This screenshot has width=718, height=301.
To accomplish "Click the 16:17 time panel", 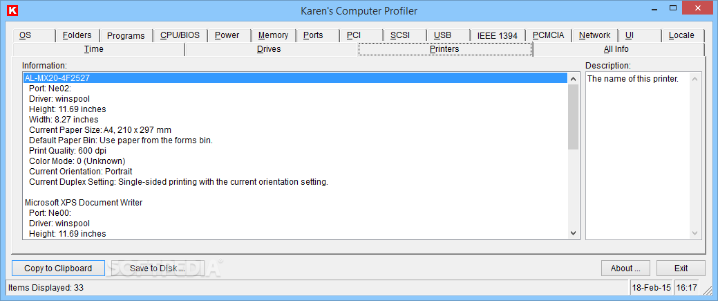I will pyautogui.click(x=686, y=288).
